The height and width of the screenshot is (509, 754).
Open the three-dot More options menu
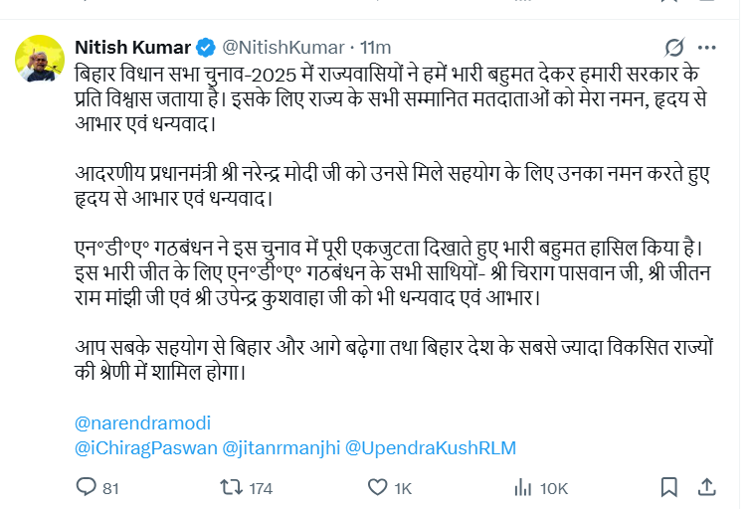pos(706,47)
